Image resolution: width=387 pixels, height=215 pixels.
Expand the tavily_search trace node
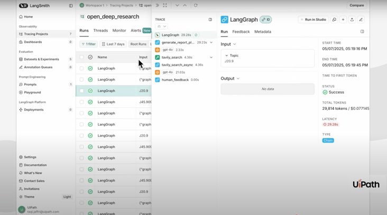(x=211, y=57)
